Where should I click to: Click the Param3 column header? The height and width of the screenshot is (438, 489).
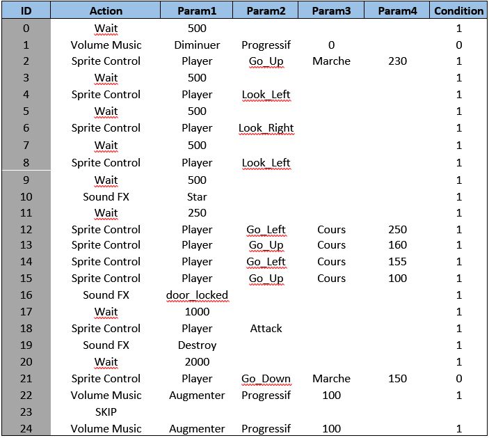point(331,10)
